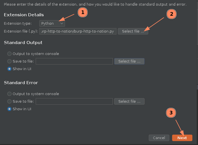Click the chevron arrow beside Python
The width and height of the screenshot is (198, 145).
62,24
